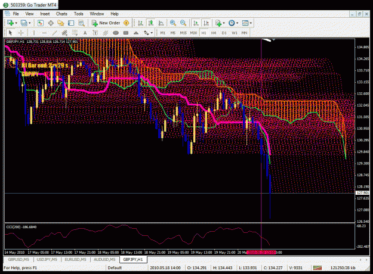Expand the Indicators dropdown arrow
Viewport: 373px width, 274px height.
point(224,23)
